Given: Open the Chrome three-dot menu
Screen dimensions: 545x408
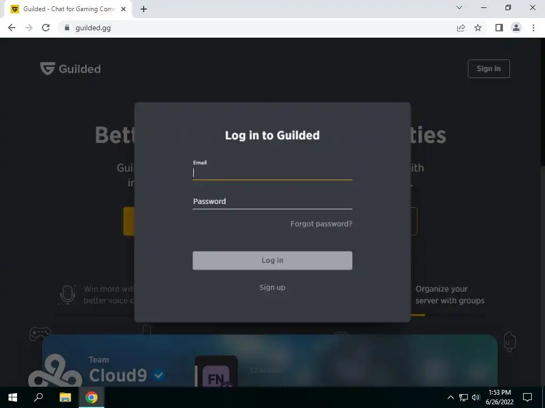Looking at the screenshot, I should coord(533,28).
